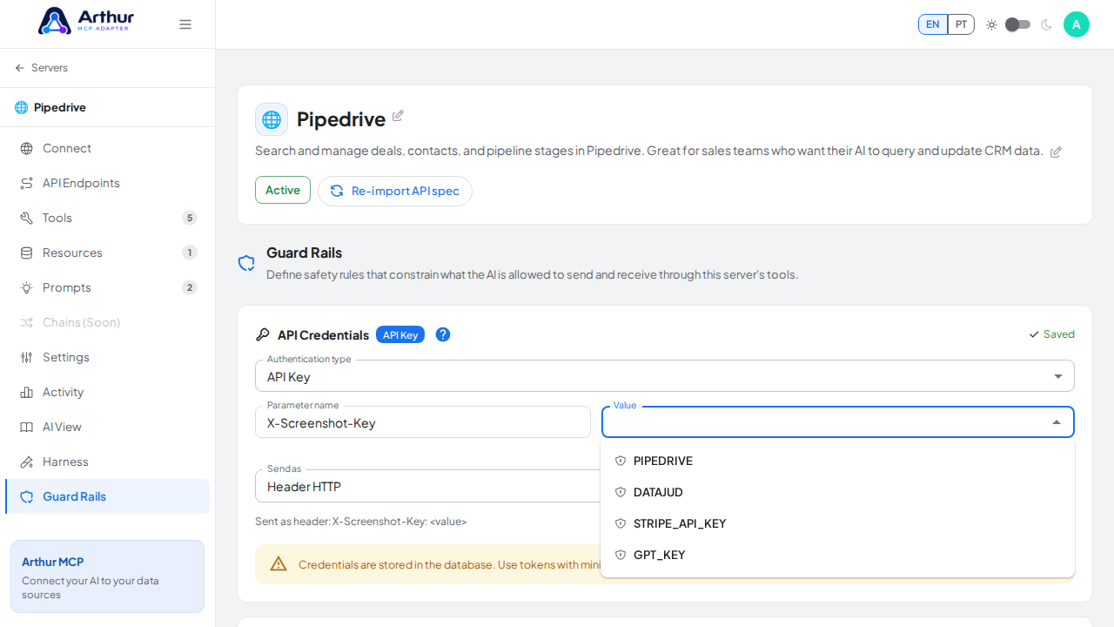Select PIPEDRIVE from the Value list
Viewport: 1114px width, 627px height.
tap(837, 461)
